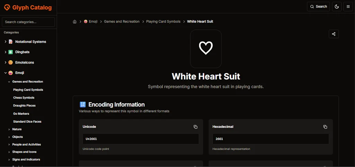Toggle dark mode moon icon
The image size is (355, 167).
[337, 7]
